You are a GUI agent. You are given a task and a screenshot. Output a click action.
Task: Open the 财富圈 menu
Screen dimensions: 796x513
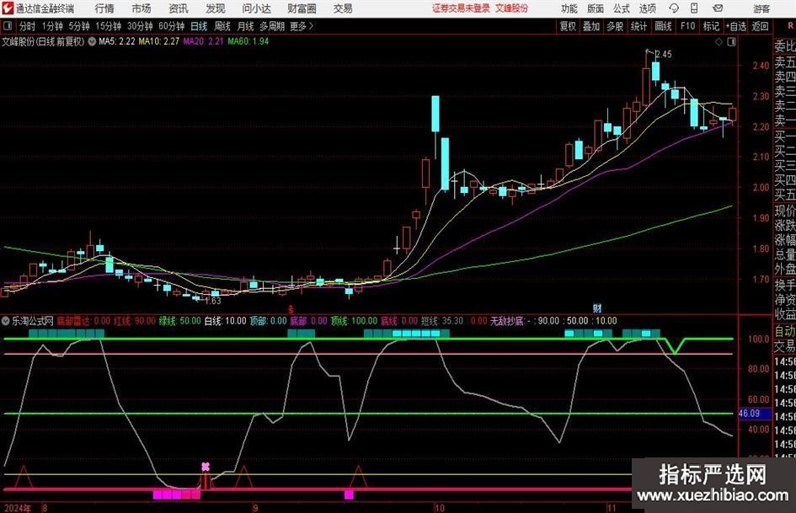coord(302,8)
